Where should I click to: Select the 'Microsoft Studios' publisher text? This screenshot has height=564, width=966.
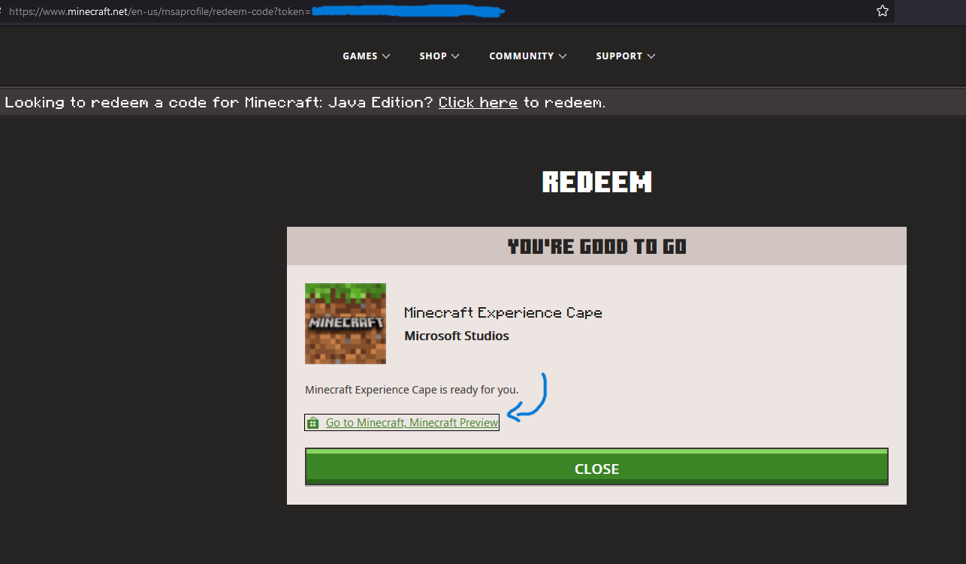pyautogui.click(x=457, y=336)
